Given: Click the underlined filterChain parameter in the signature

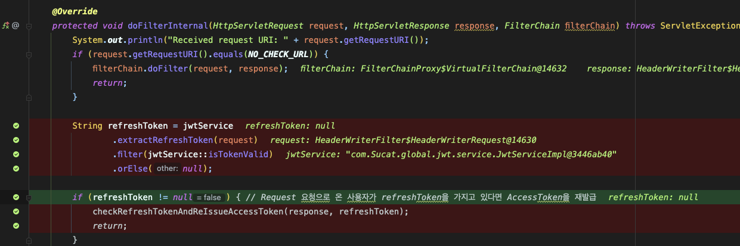Looking at the screenshot, I should [x=589, y=26].
